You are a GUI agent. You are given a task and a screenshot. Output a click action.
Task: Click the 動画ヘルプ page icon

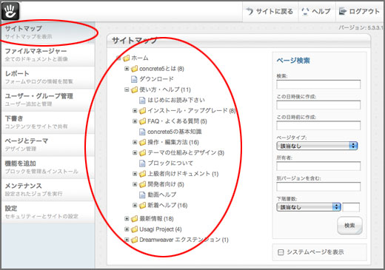[x=142, y=195]
